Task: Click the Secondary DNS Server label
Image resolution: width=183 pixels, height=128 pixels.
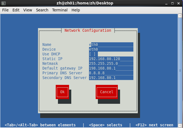Action: [x=65, y=78]
